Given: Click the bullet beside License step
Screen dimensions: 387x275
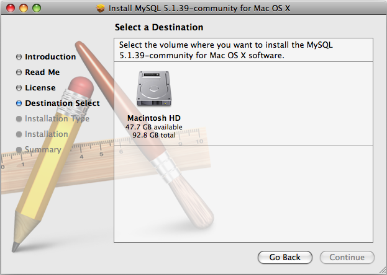Looking at the screenshot, I should pos(19,88).
